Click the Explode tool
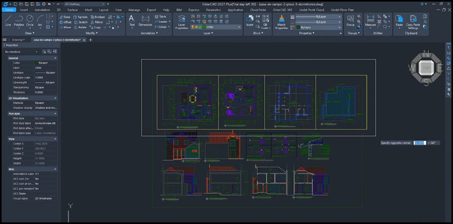453x224 pixels. tap(81, 17)
